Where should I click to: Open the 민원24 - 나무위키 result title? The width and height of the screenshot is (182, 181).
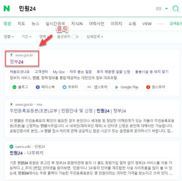click(26, 153)
